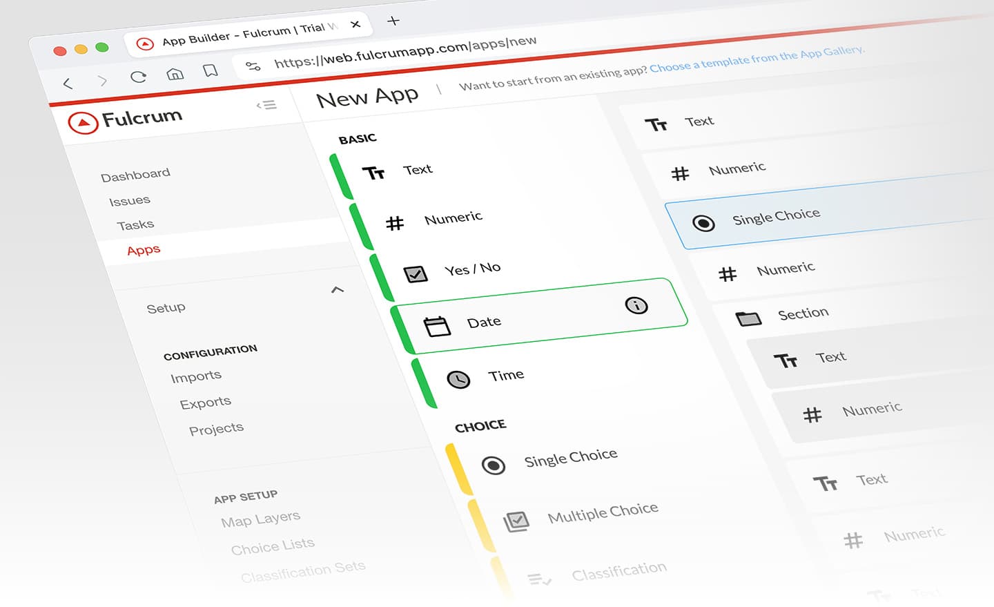Collapse the sidebar with the menu-collapse icon
The height and width of the screenshot is (607, 994).
point(266,105)
